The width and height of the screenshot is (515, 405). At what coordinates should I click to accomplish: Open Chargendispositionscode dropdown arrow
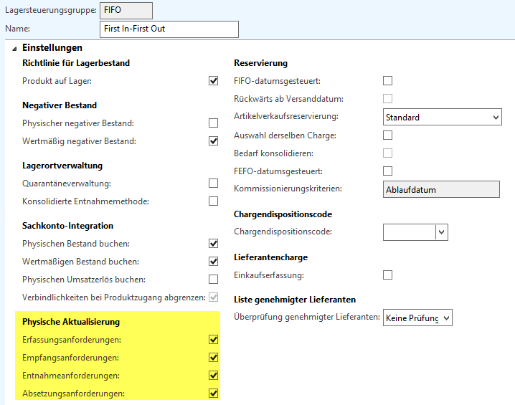coord(442,232)
